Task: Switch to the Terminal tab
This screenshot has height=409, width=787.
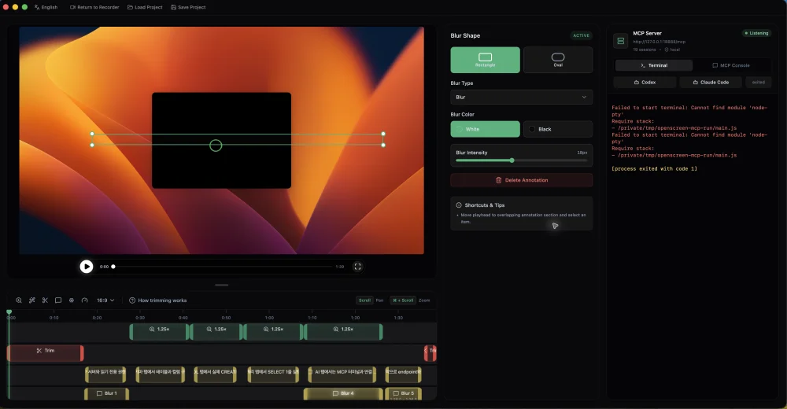Action: pos(653,65)
